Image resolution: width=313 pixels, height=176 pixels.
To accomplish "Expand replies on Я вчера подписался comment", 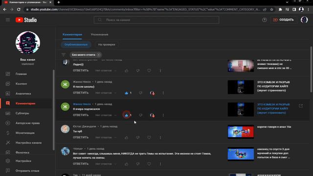I will tap(106, 115).
